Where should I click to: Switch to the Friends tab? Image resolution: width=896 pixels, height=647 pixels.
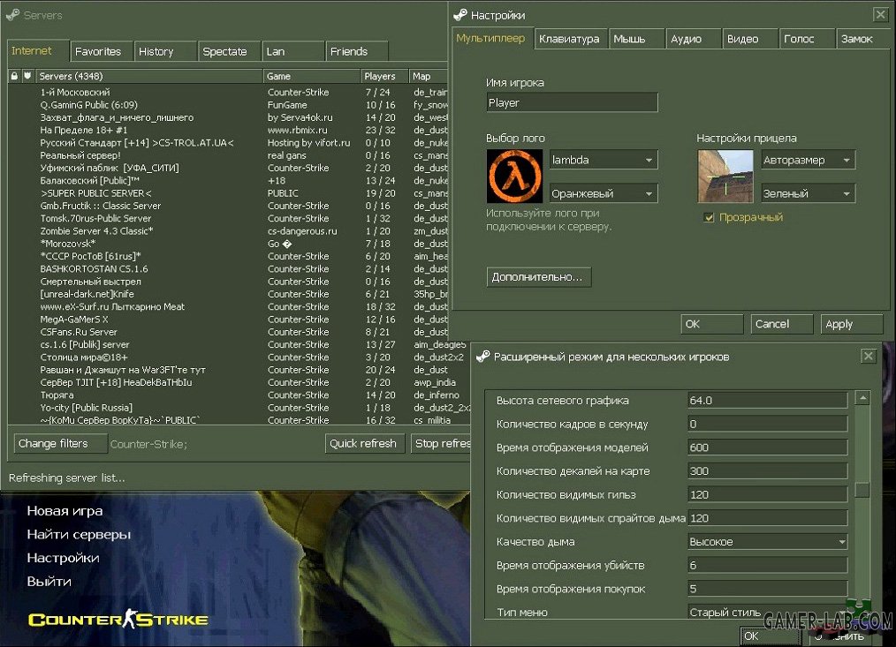357,51
